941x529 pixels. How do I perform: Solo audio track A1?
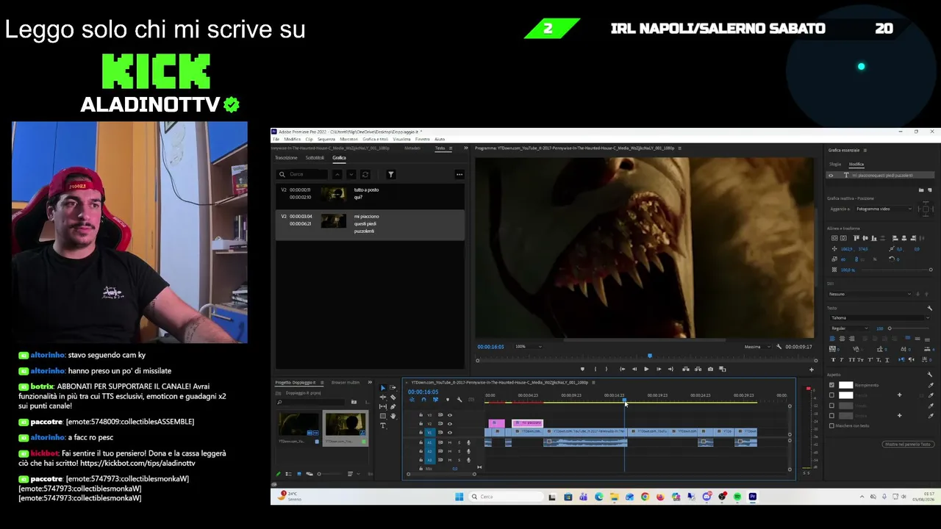(x=459, y=442)
